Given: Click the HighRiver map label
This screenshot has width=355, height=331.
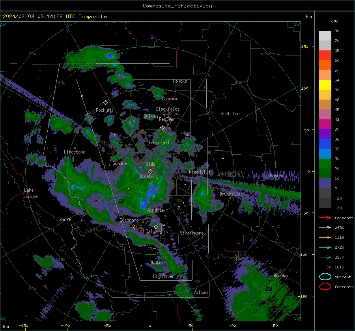Looking at the screenshot, I should 164,276.
